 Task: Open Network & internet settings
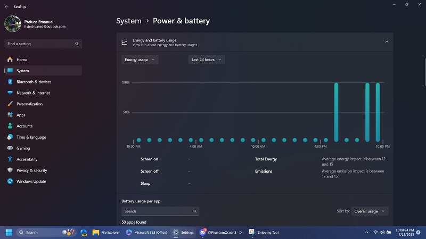pyautogui.click(x=33, y=93)
